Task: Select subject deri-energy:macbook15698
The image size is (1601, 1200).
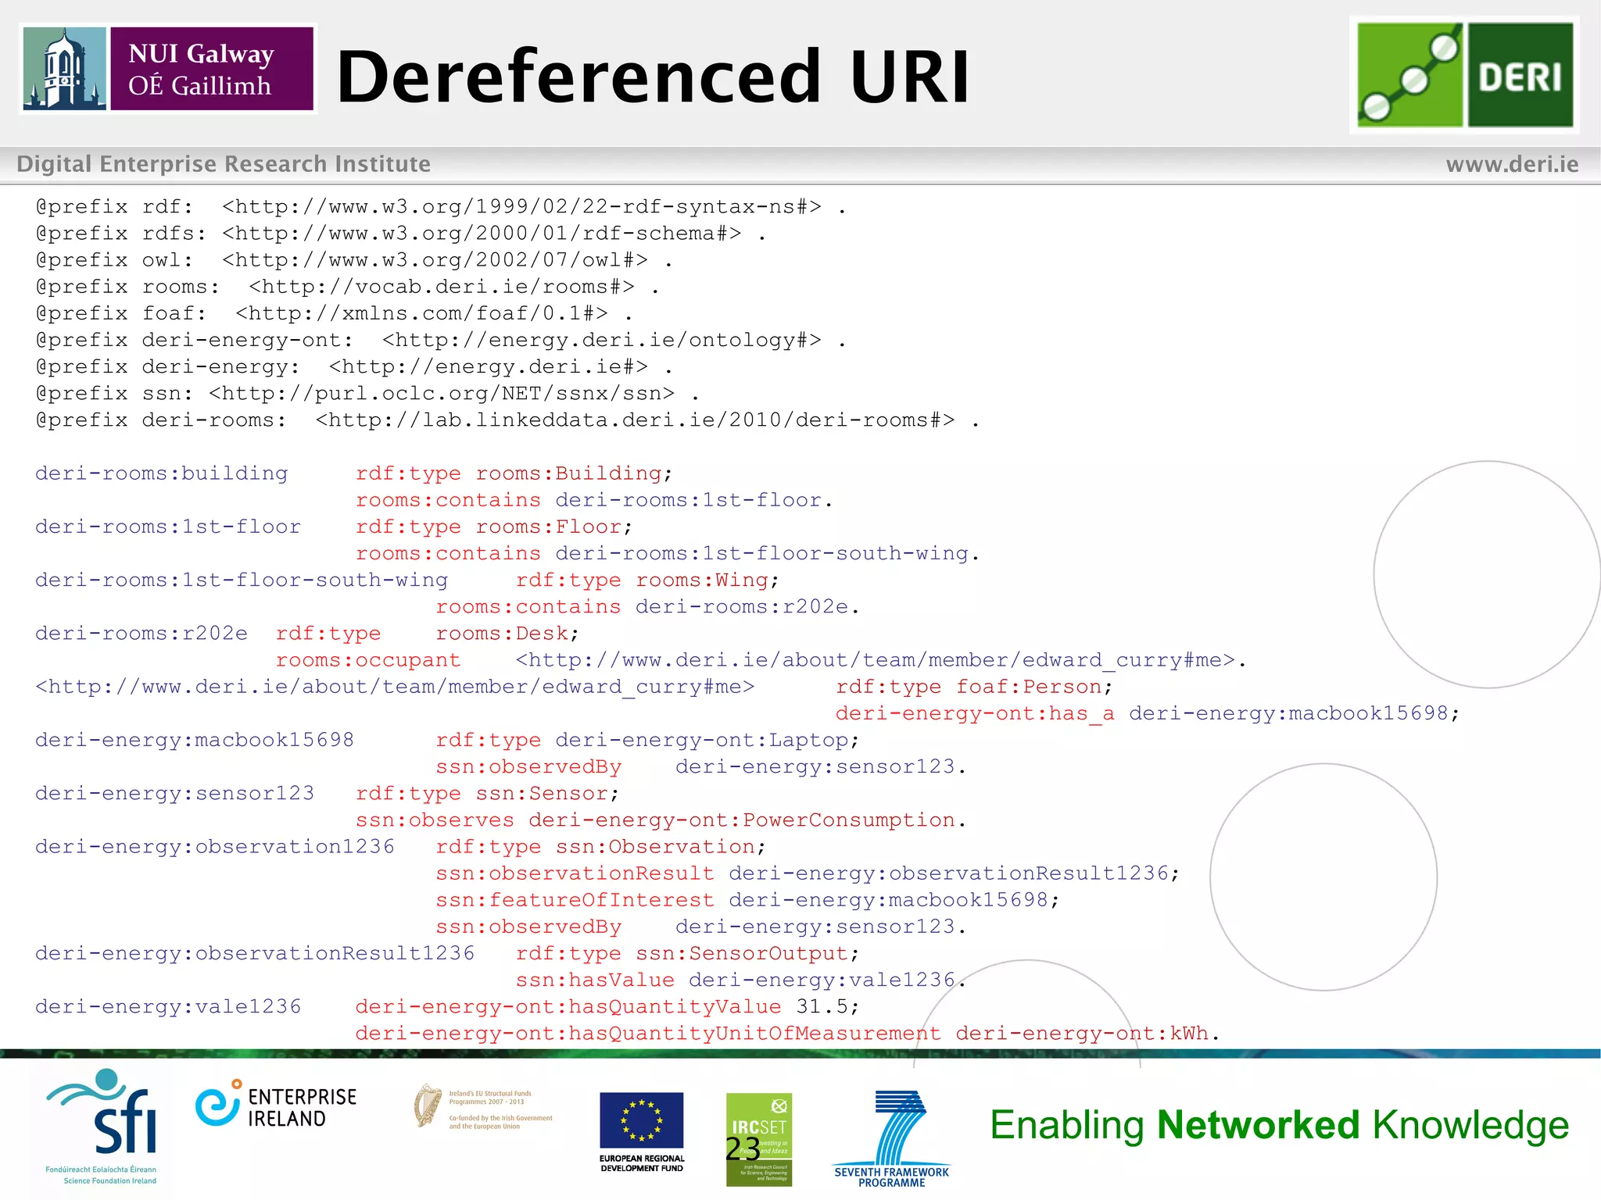Action: (x=195, y=740)
